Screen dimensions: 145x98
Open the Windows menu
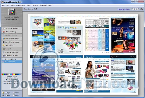point(43,6)
